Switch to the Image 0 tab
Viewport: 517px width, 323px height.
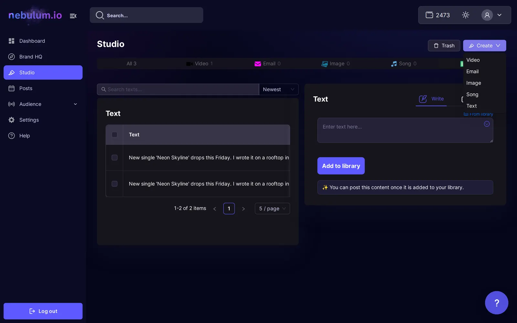tap(335, 64)
